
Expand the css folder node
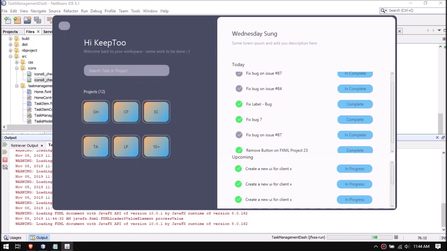coord(17,62)
